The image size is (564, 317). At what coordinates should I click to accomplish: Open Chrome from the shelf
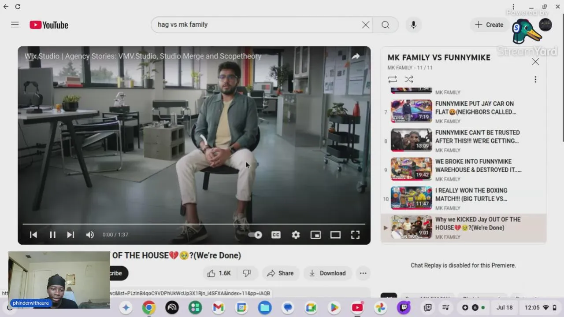[x=149, y=307]
